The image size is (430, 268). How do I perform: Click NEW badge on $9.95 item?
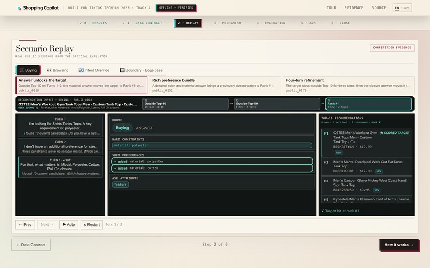377,190
